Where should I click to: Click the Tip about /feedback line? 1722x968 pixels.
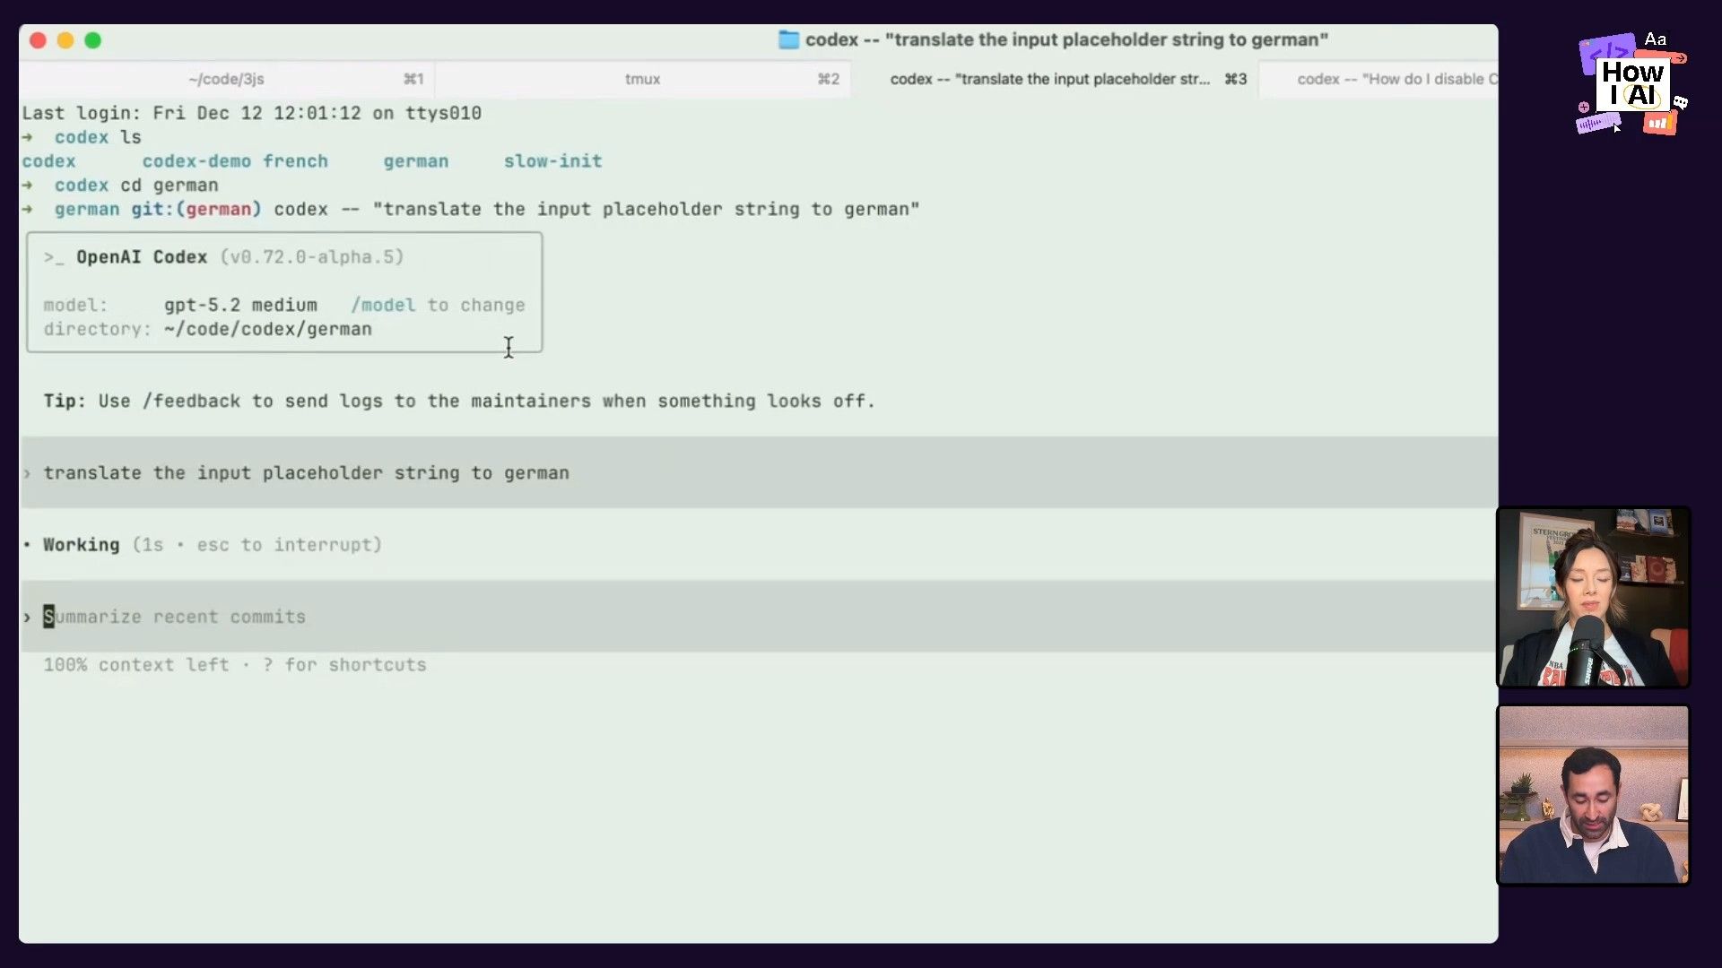[459, 401]
